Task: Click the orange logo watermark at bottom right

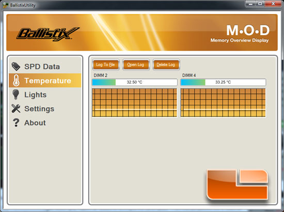Action: [x=238, y=185]
